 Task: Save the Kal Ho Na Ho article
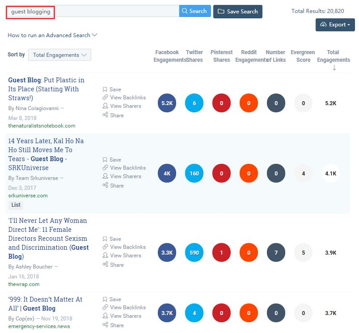[112, 160]
